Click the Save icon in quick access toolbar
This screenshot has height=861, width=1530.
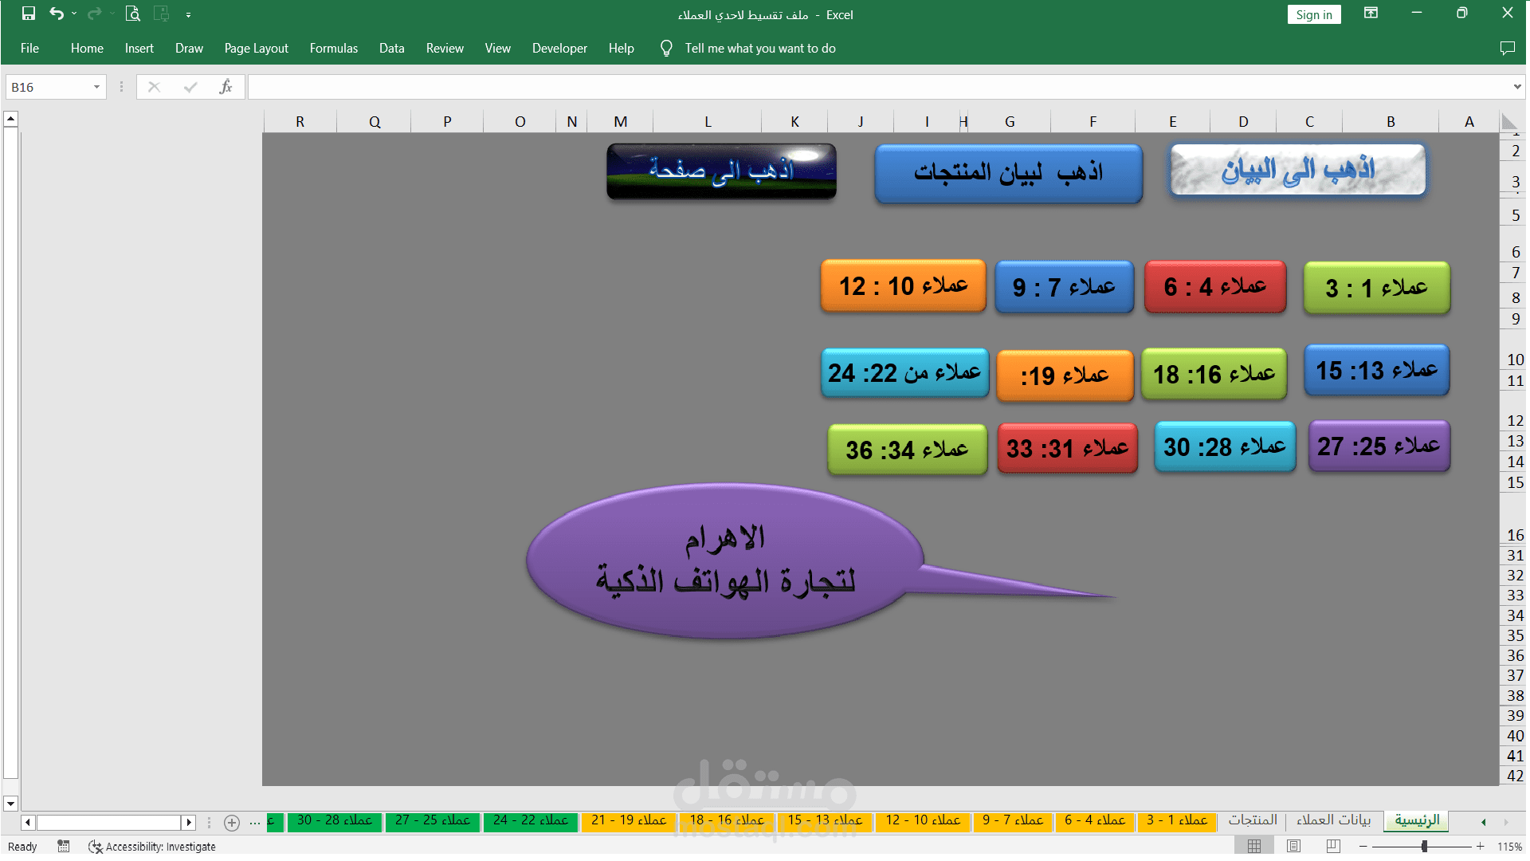(x=29, y=14)
